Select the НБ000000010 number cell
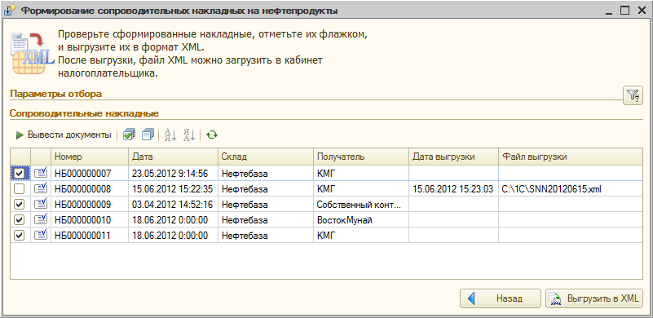 90,219
